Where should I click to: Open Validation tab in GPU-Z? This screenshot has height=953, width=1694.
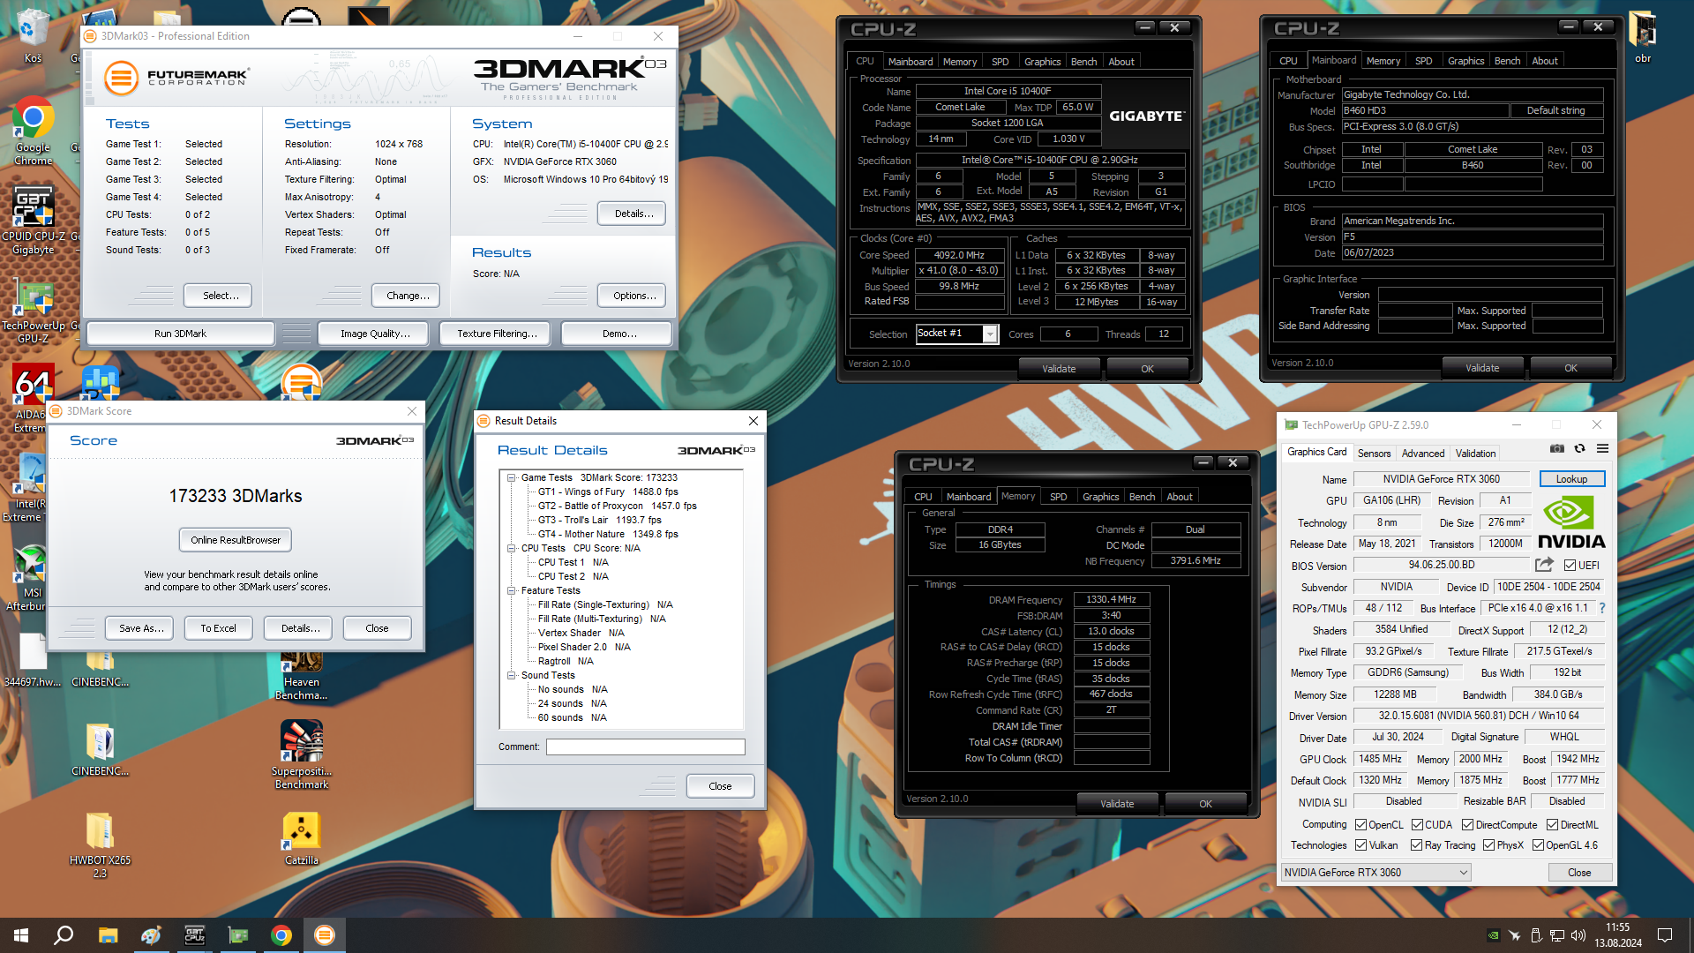[x=1475, y=454]
